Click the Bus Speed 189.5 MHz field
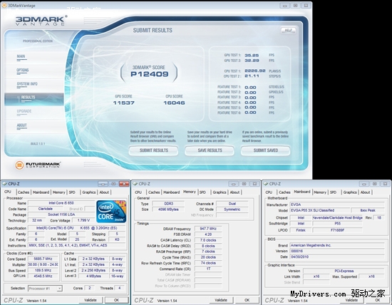 click(x=43, y=271)
